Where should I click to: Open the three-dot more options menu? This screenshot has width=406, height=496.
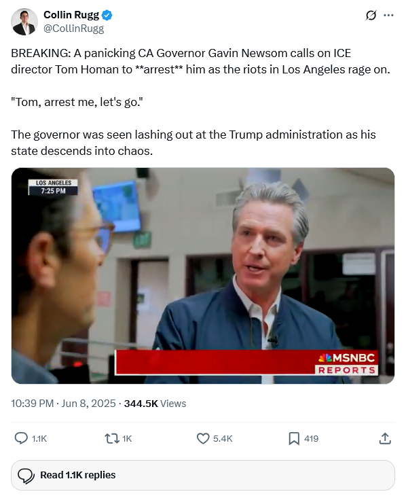click(388, 15)
